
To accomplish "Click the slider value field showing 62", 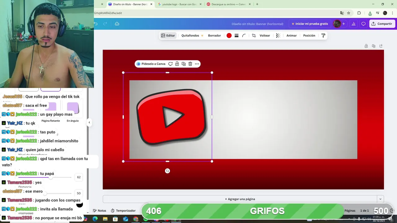I will pos(79,177).
